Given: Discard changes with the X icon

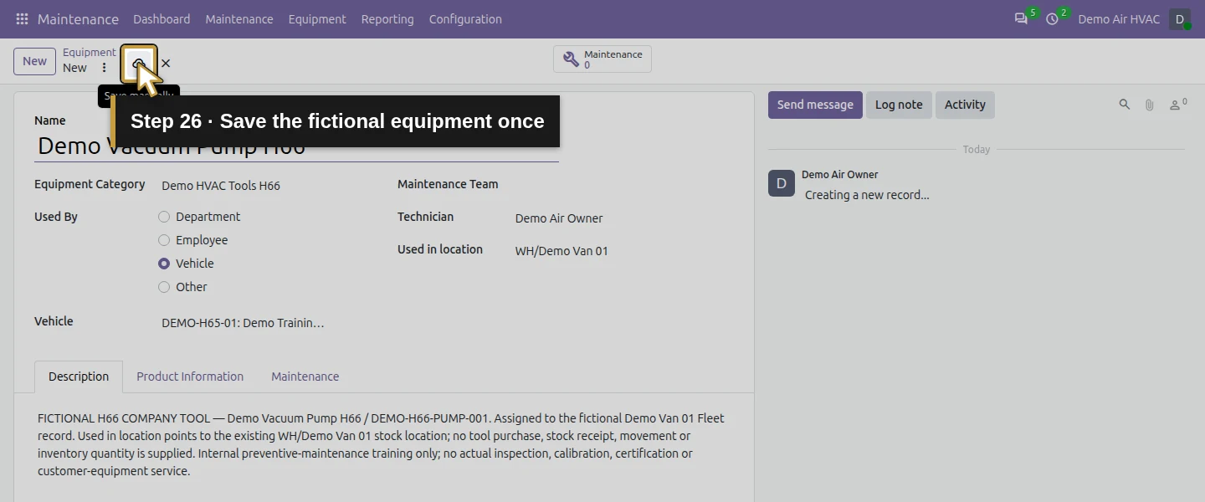Looking at the screenshot, I should click(x=166, y=63).
